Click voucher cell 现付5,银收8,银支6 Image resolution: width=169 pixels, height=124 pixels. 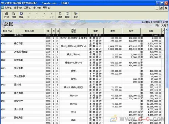pyautogui.click(x=73, y=88)
